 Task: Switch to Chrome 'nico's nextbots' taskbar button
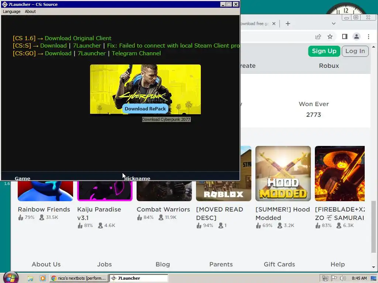[79, 278]
